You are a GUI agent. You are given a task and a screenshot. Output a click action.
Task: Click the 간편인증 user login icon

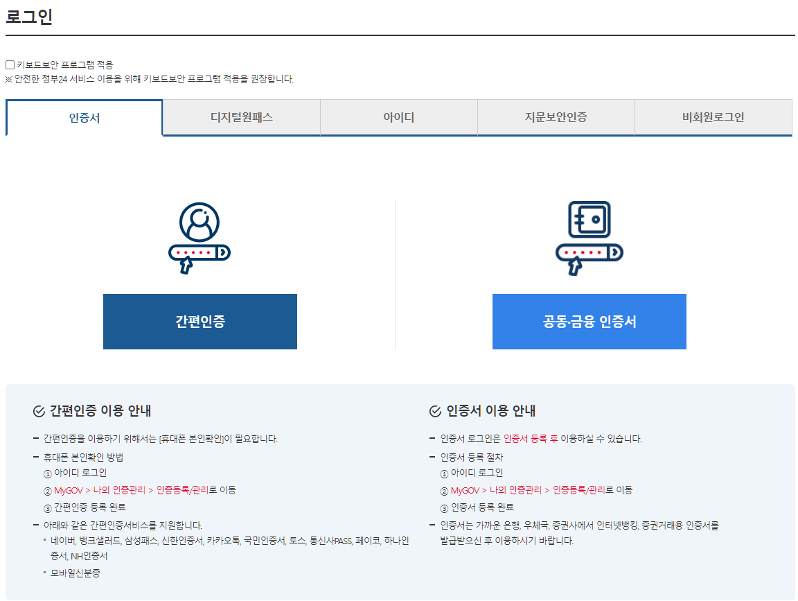[x=199, y=238]
